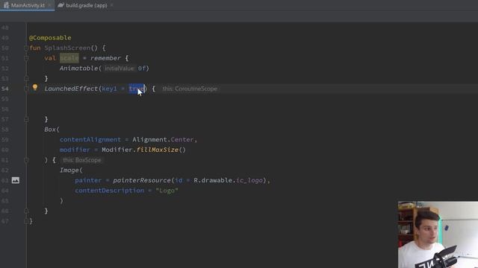
Task: Click line number 49 in the gutter
Action: (x=5, y=38)
